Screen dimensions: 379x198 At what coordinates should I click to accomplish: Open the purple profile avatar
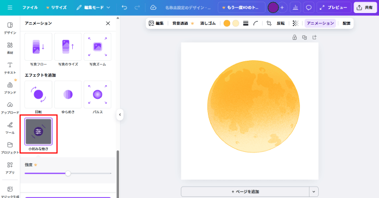273,8
